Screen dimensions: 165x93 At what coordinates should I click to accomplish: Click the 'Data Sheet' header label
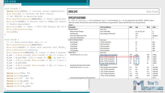(x=152, y=11)
